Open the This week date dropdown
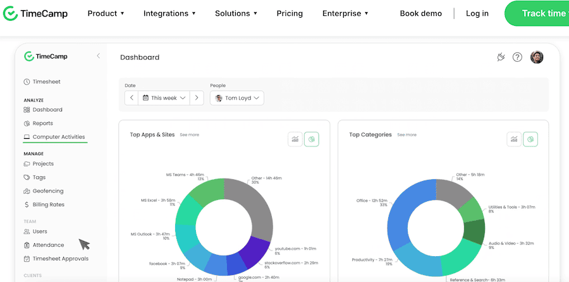The height and width of the screenshot is (282, 569). click(x=164, y=98)
